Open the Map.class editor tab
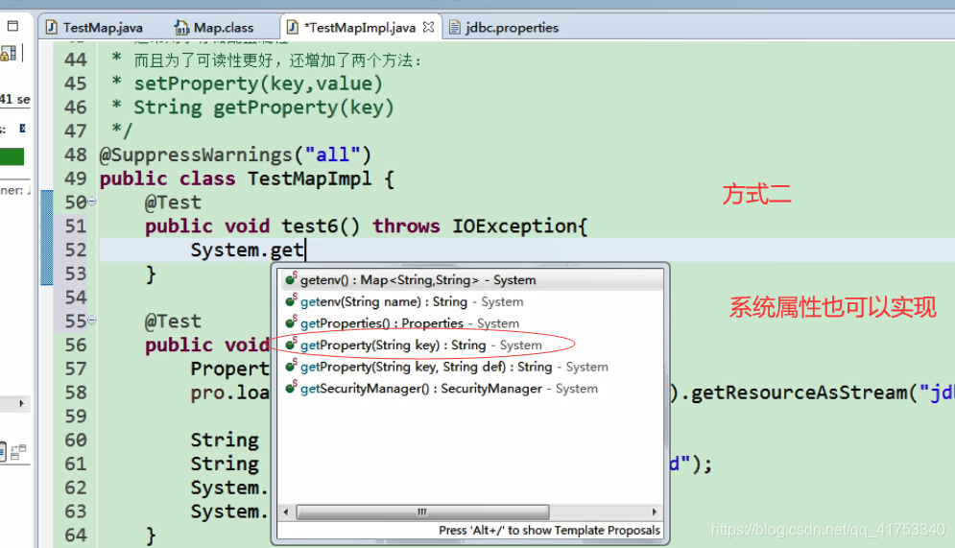This screenshot has width=955, height=548. click(x=223, y=28)
